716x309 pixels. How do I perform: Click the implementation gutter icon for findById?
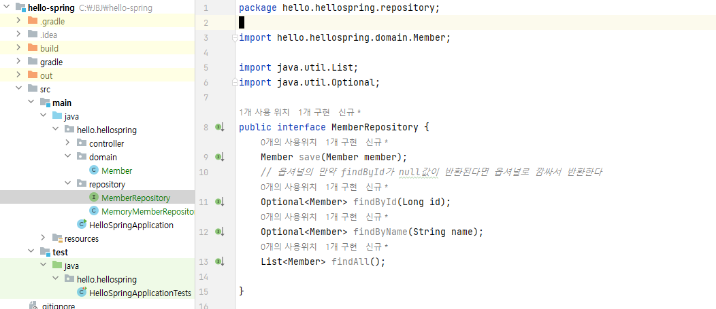pyautogui.click(x=220, y=202)
